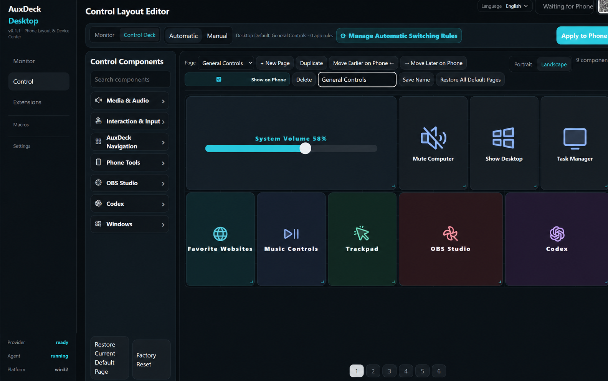Open Macros in the left sidebar
Image resolution: width=608 pixels, height=381 pixels.
(39, 125)
